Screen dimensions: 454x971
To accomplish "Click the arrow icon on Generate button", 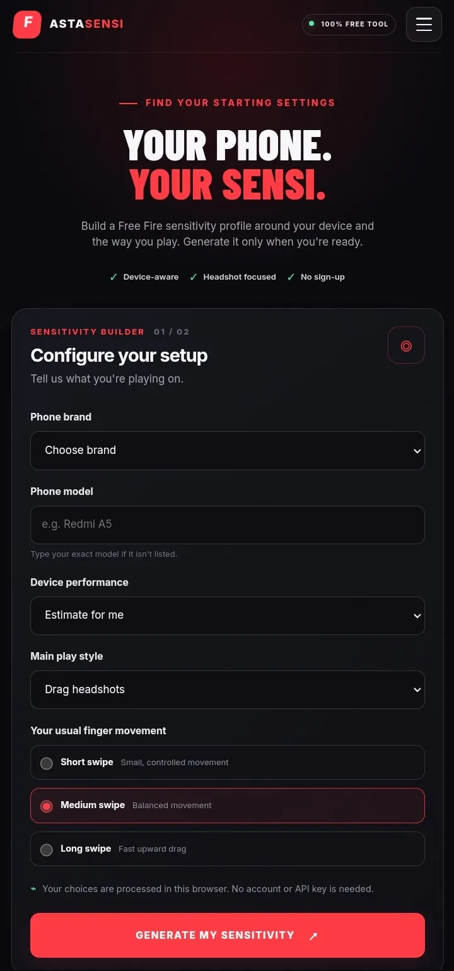I will (313, 936).
